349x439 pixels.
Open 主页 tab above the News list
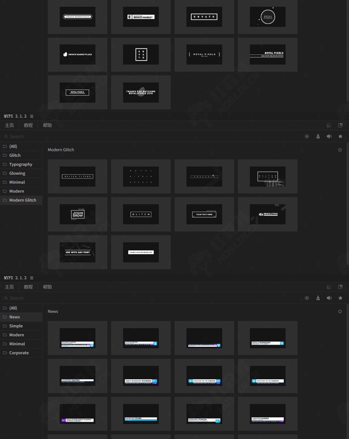9,287
